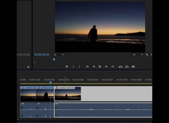Click the fx badge on the selected third audio clip
This screenshot has height=123, width=169.
click(57, 104)
